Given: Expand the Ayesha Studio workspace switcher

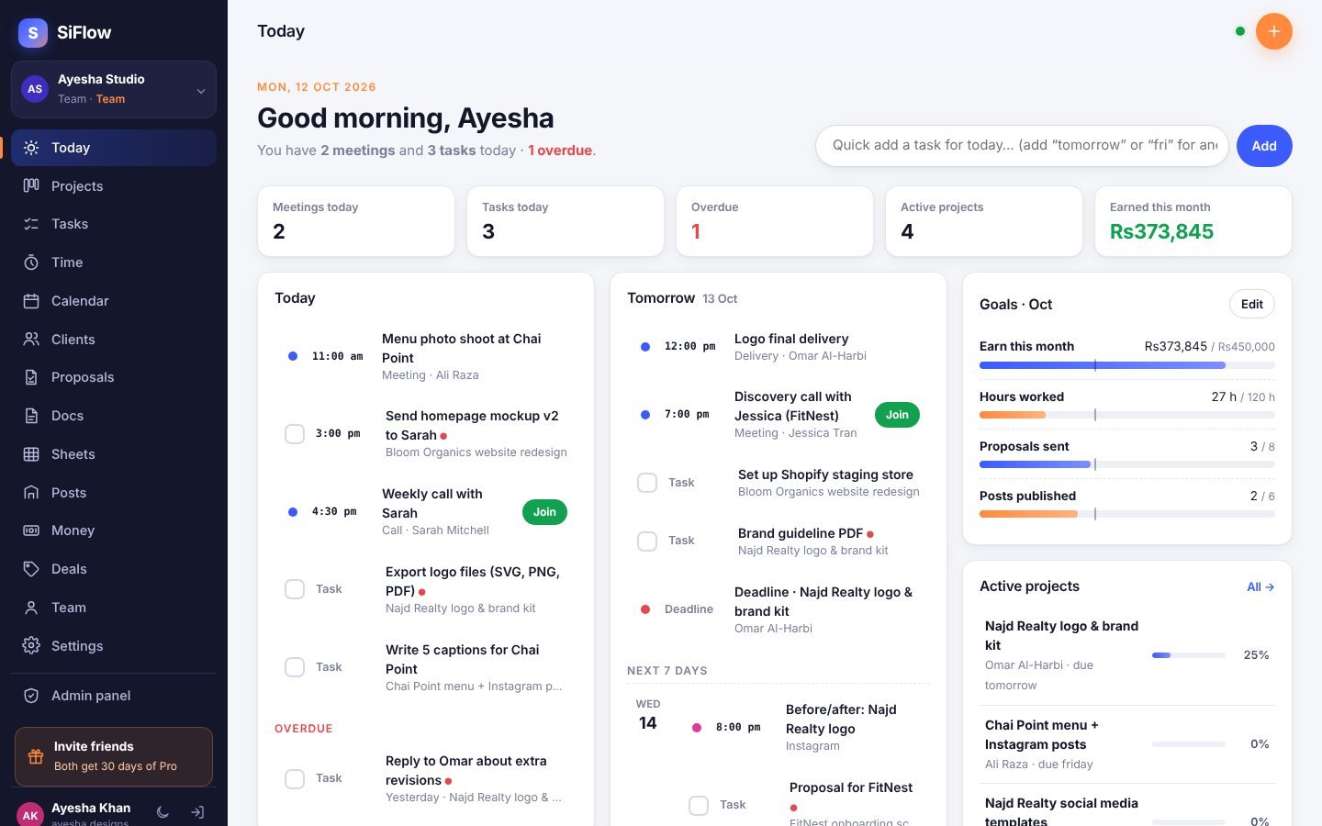Looking at the screenshot, I should (114, 90).
